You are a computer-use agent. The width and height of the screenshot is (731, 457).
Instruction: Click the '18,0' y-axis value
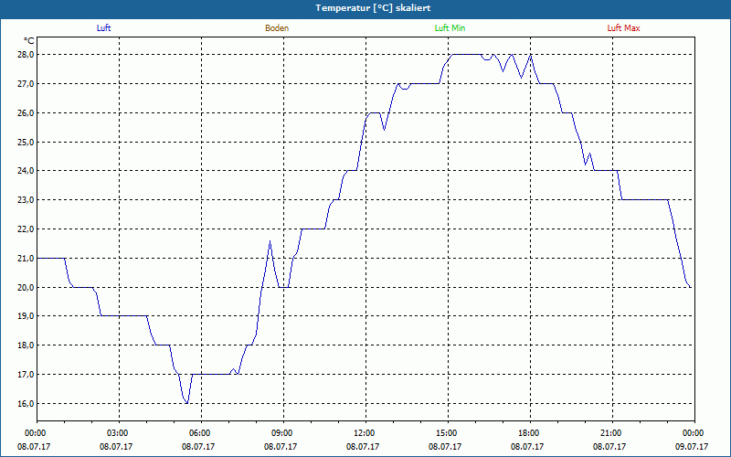(26, 345)
